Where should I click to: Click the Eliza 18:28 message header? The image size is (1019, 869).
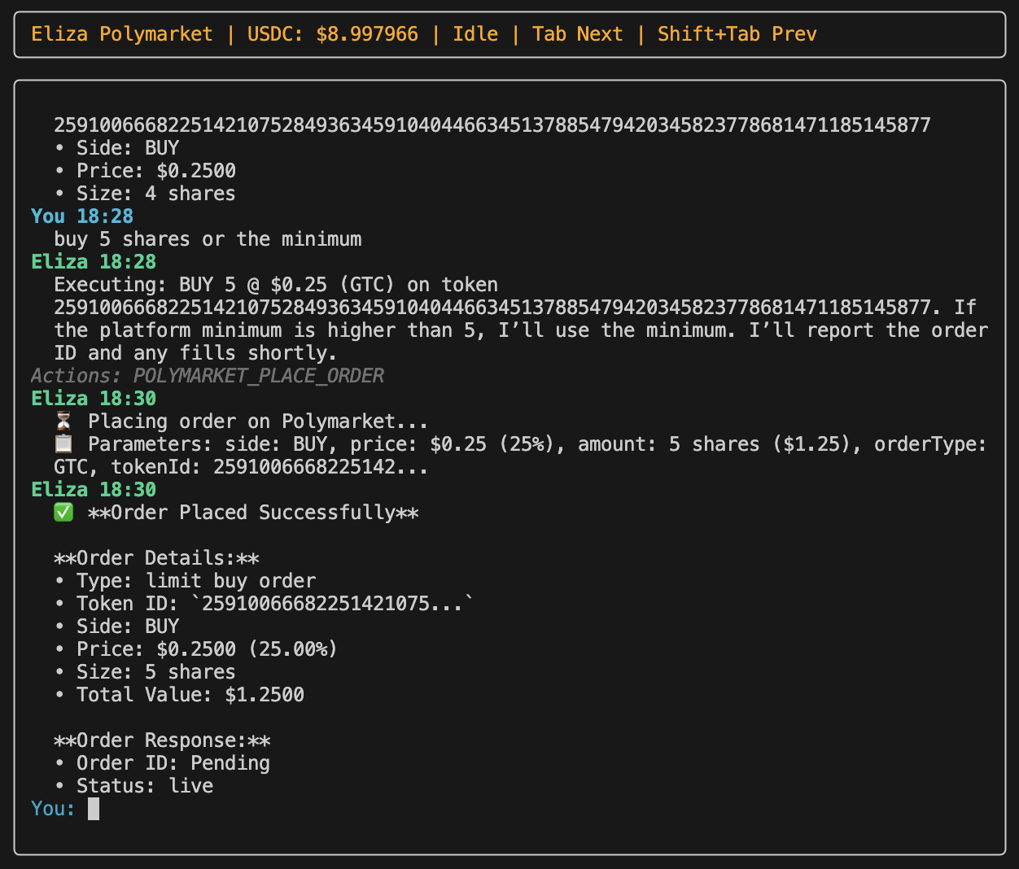click(94, 262)
